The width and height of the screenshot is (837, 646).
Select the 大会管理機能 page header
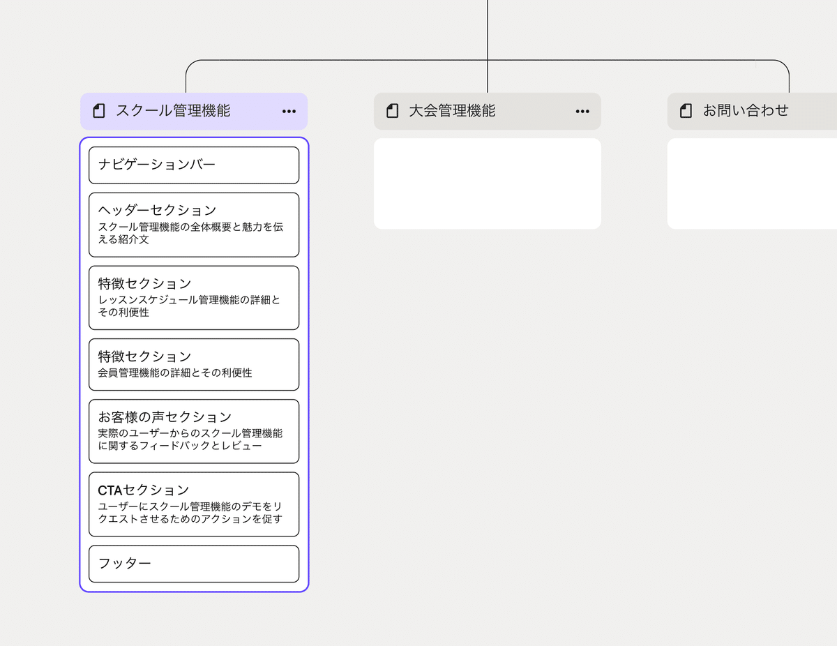(488, 112)
